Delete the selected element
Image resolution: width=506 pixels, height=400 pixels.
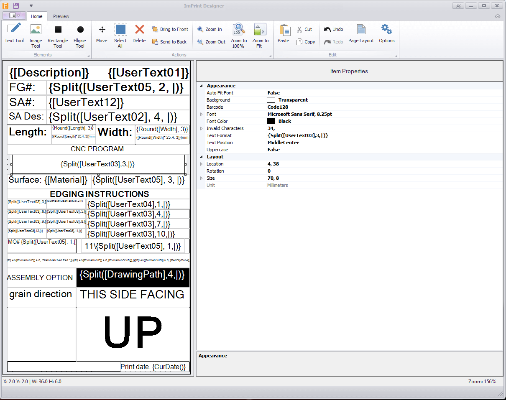point(139,33)
